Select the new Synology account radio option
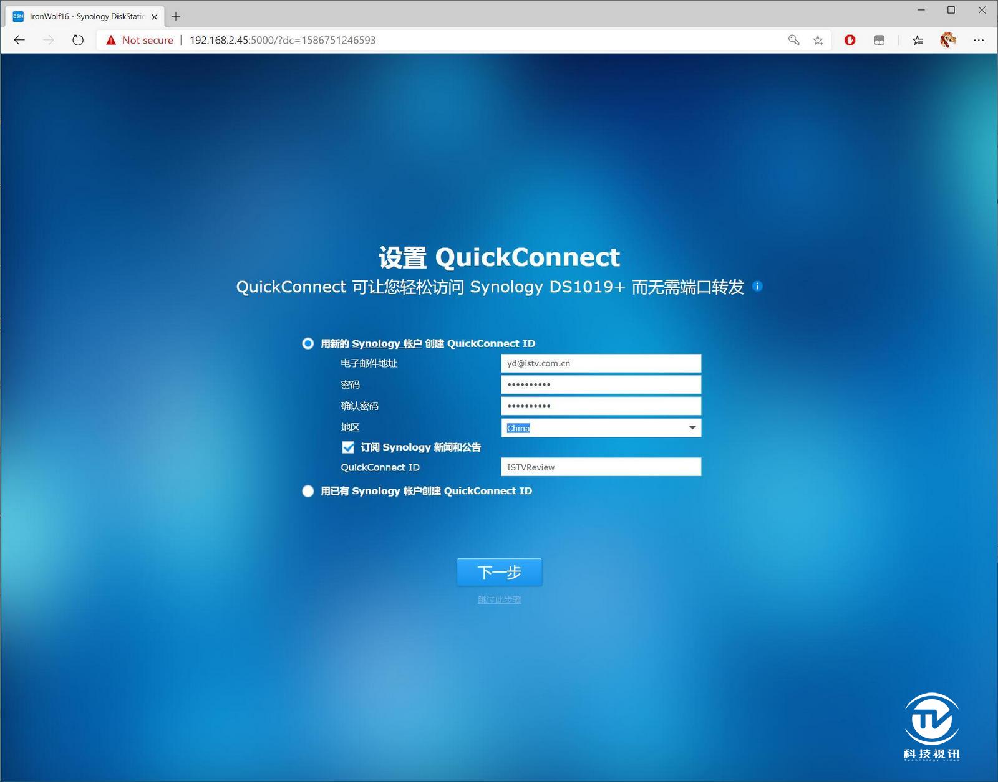Screen dimensions: 998x782 click(x=308, y=343)
